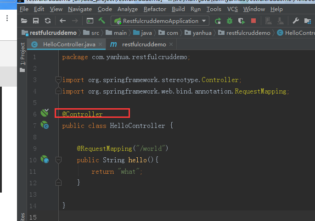315x221 pixels.
Task: Click the Save All floppy icon
Action: [x=36, y=21]
